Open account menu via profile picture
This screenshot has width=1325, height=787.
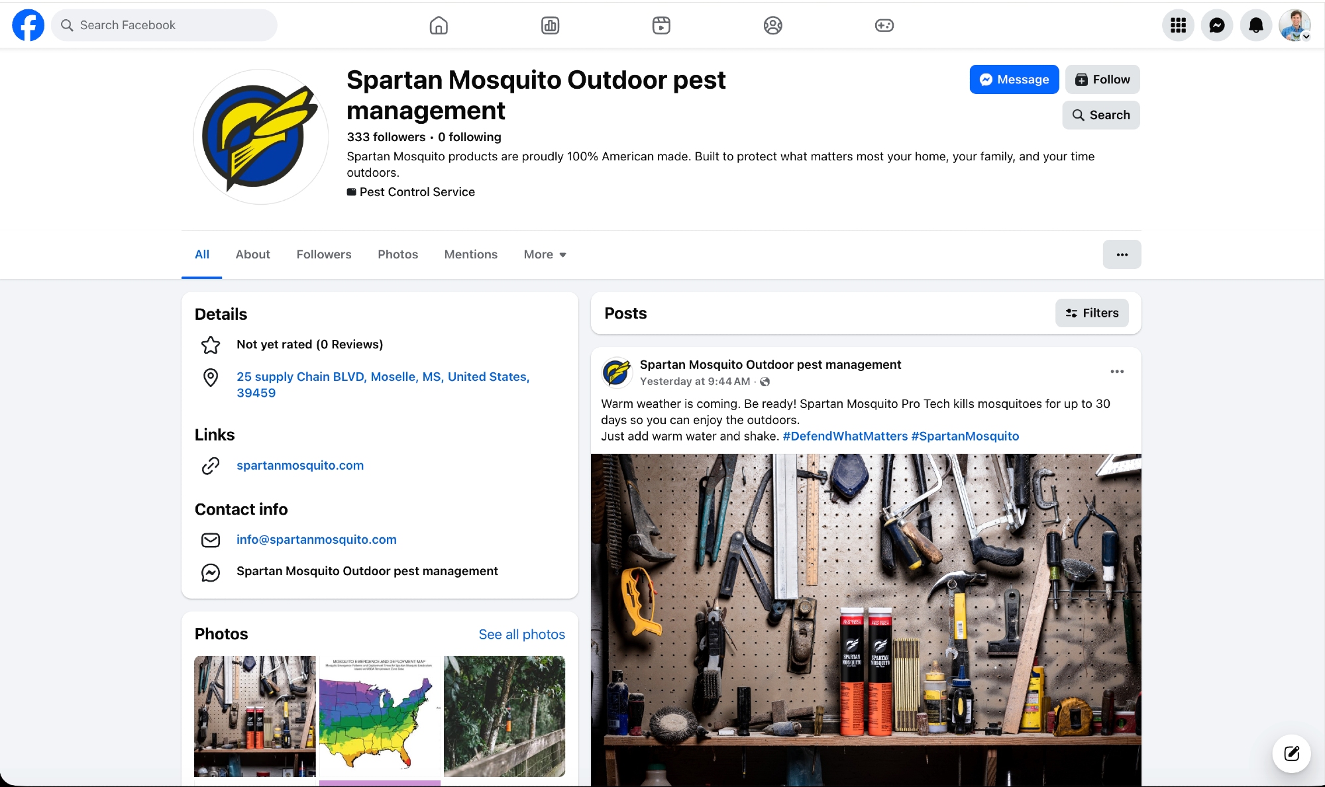(x=1295, y=25)
